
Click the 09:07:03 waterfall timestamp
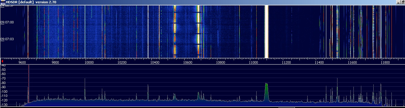click(7, 39)
